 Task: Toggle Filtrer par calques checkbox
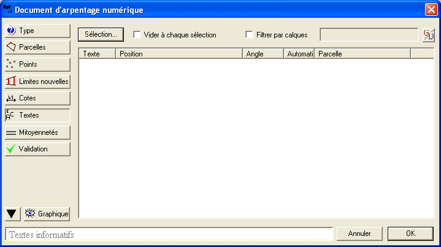pos(250,35)
